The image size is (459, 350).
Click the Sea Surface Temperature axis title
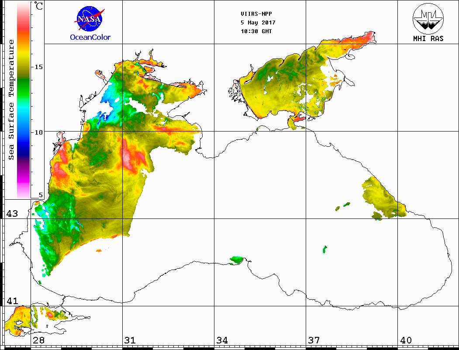(x=11, y=100)
